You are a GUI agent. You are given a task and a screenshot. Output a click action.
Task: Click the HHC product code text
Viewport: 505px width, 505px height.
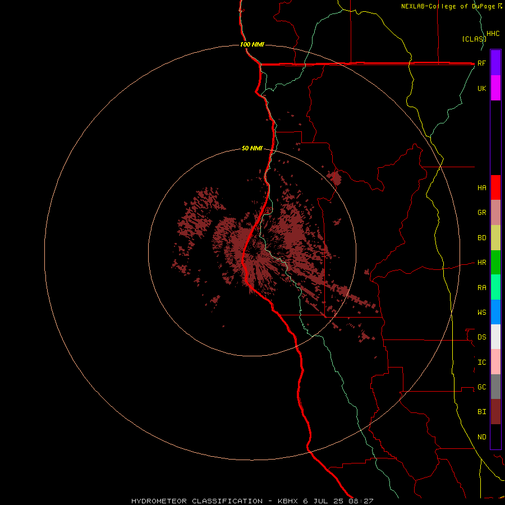point(493,34)
